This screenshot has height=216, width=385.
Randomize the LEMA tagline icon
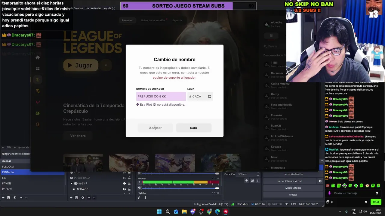[210, 96]
